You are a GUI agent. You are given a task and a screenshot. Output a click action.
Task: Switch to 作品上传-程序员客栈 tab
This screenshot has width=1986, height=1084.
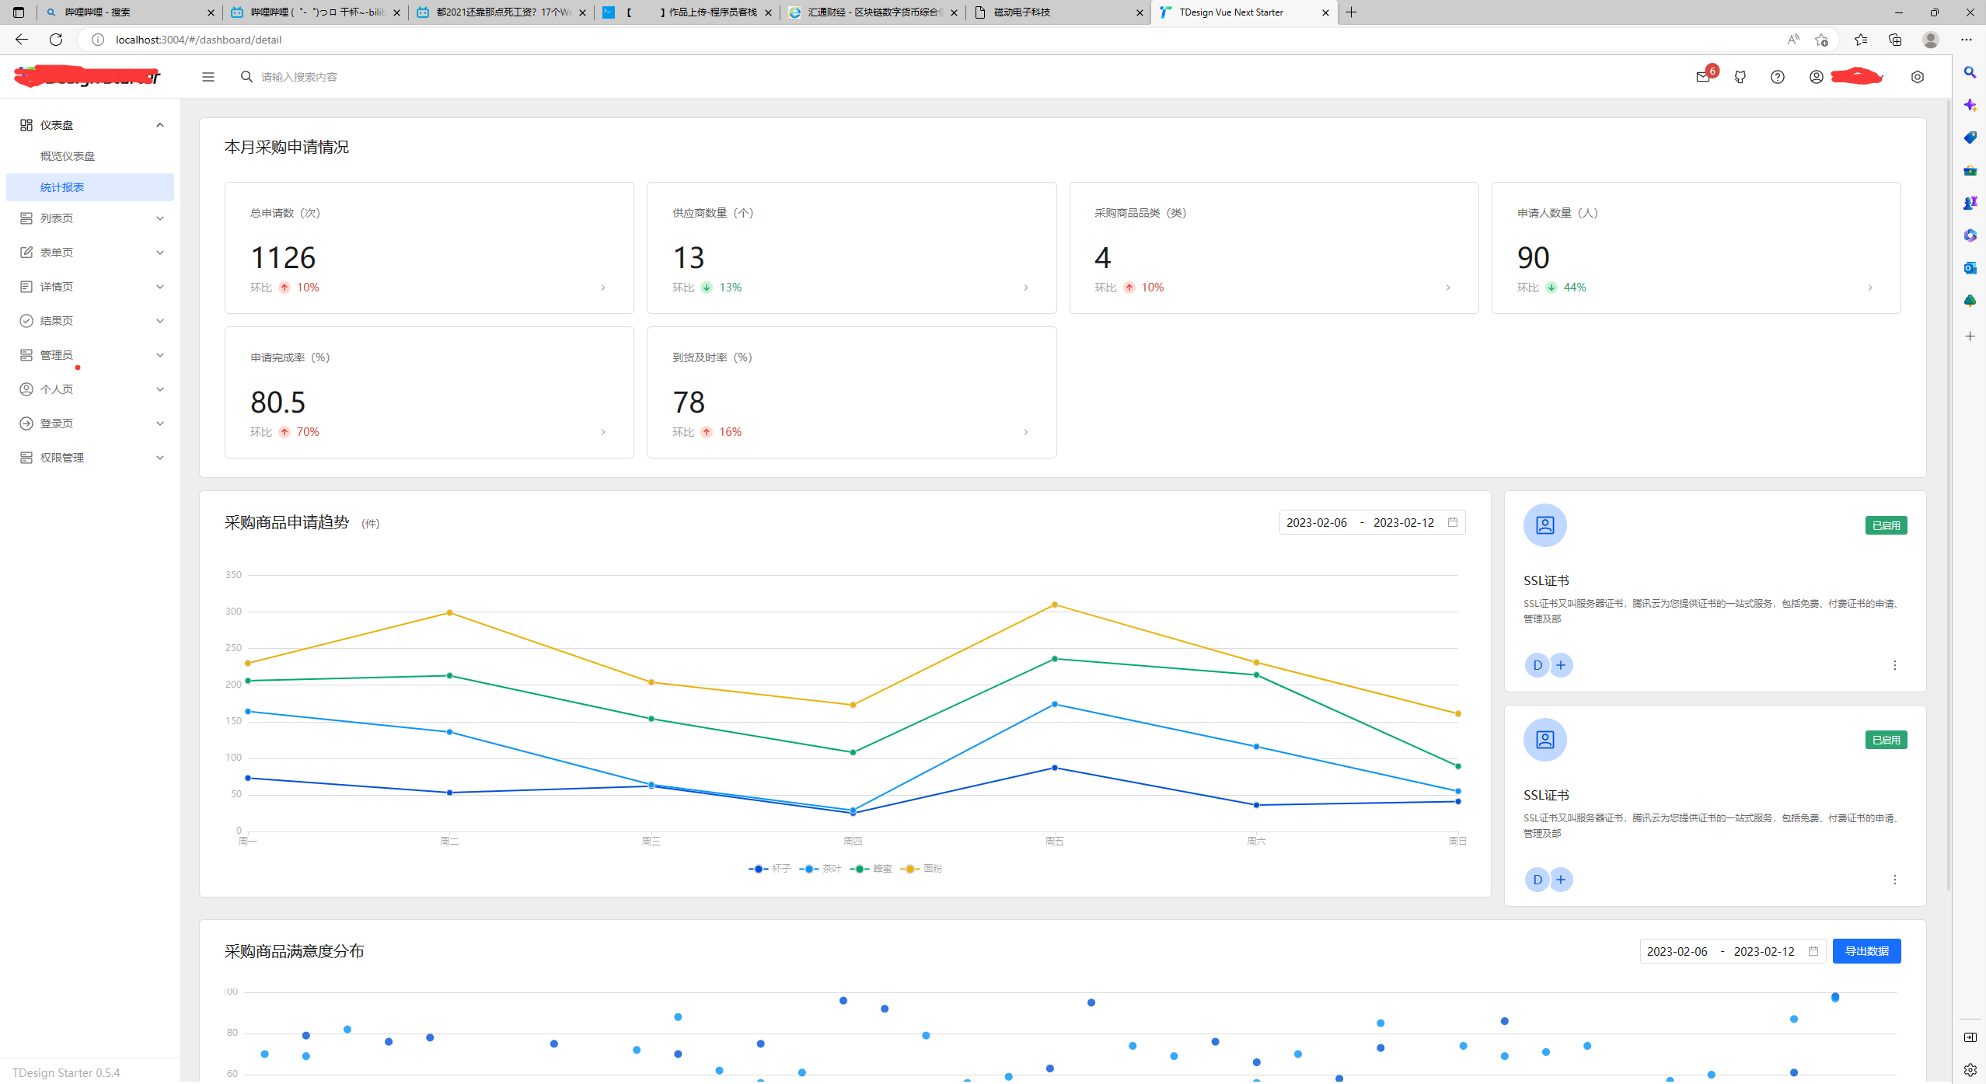688,12
